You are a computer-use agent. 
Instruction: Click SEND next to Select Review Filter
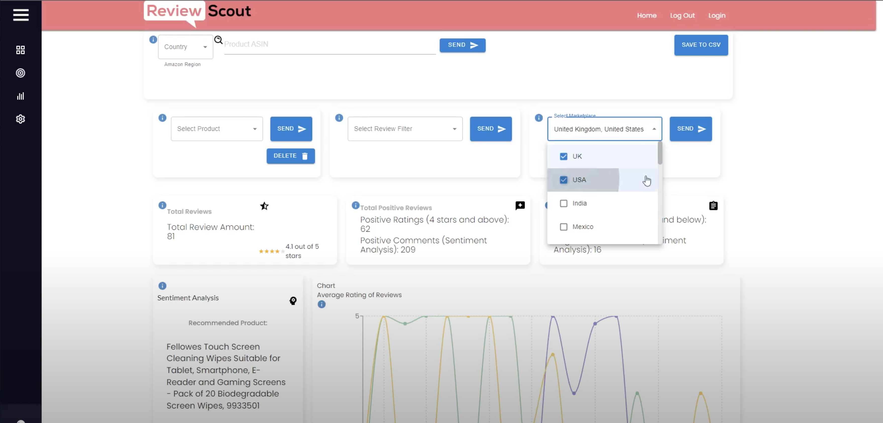coord(491,129)
